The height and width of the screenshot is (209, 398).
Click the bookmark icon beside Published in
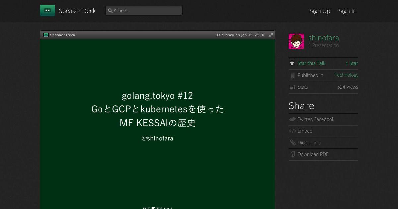[x=292, y=75]
